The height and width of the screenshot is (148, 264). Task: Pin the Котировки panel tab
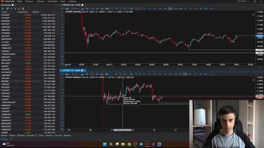coord(13,5)
